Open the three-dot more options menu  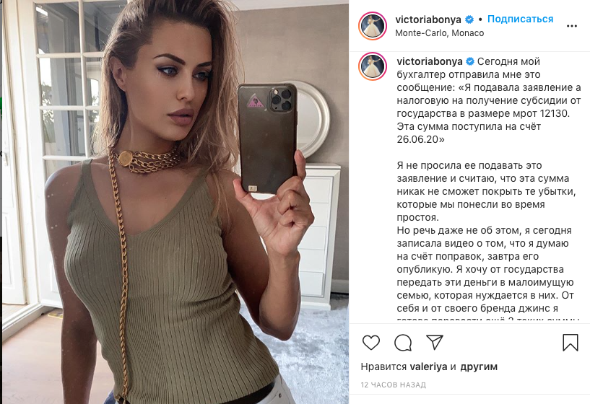pos(571,26)
